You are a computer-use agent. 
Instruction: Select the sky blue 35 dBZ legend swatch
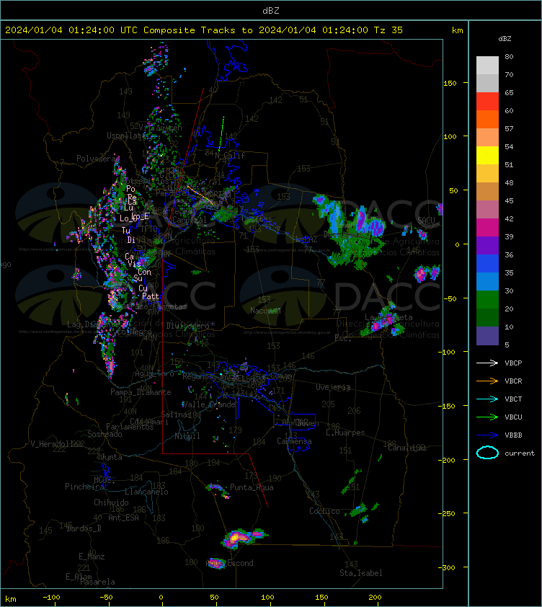(487, 281)
